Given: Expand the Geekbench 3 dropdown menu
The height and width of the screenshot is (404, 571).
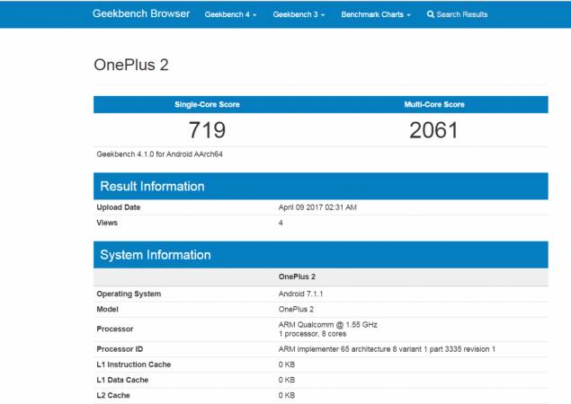Looking at the screenshot, I should (x=299, y=14).
